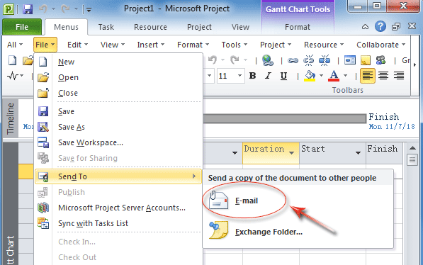Open the Insert menu
This screenshot has height=265, width=423.
pos(150,45)
